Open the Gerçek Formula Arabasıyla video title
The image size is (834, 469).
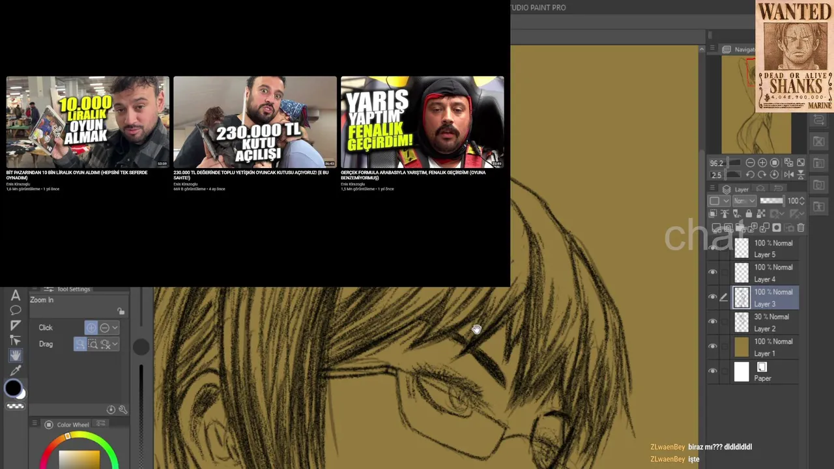(413, 175)
